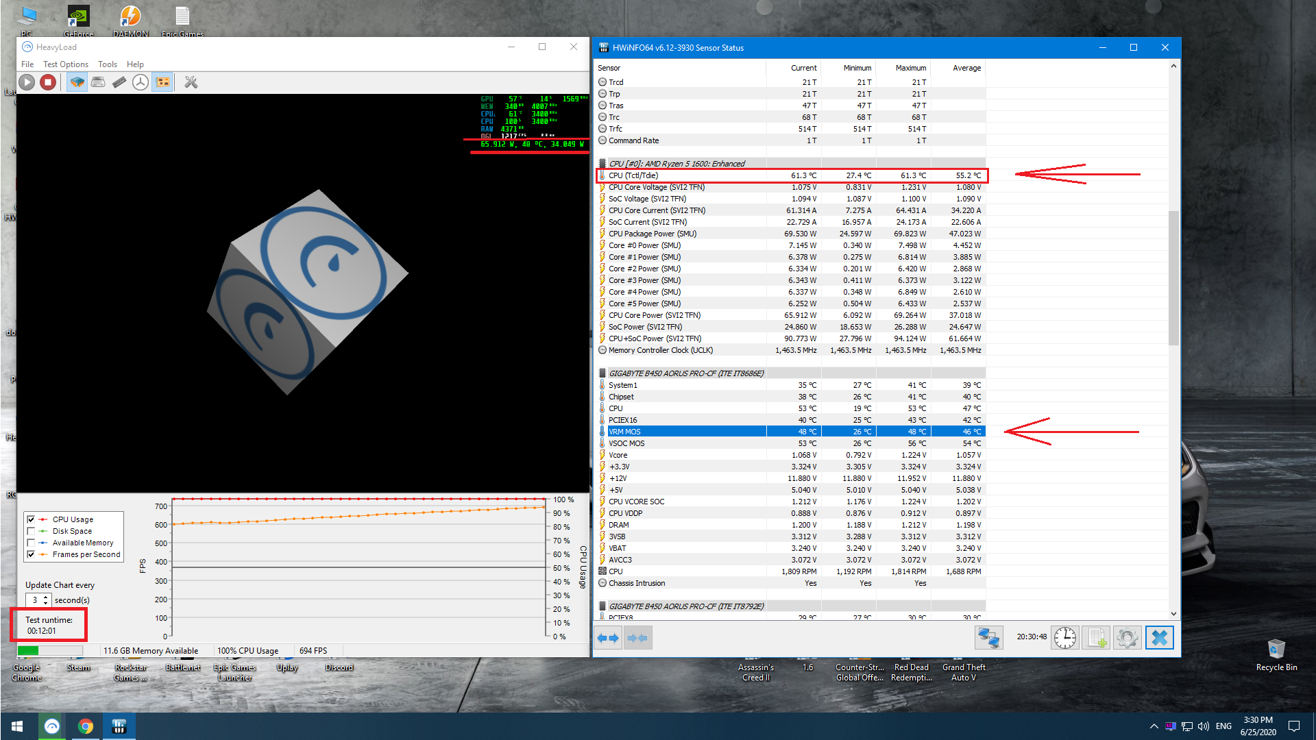Close HWiNFO sensors with blue X button
Viewport: 1316px width, 740px height.
click(x=1159, y=638)
